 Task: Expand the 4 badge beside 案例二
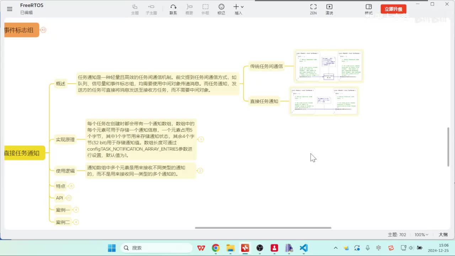click(x=76, y=222)
